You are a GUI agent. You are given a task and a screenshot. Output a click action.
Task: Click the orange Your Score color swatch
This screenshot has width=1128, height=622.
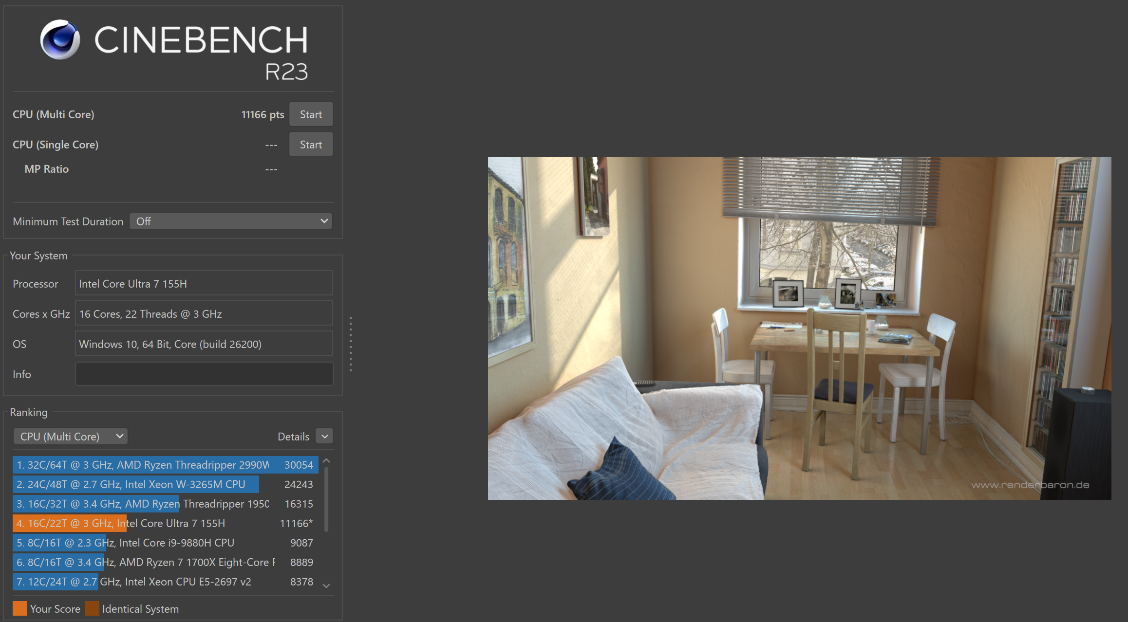tap(20, 609)
